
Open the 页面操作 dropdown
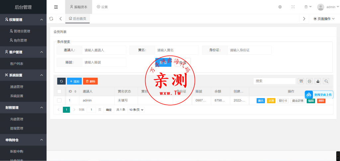[x=324, y=19]
